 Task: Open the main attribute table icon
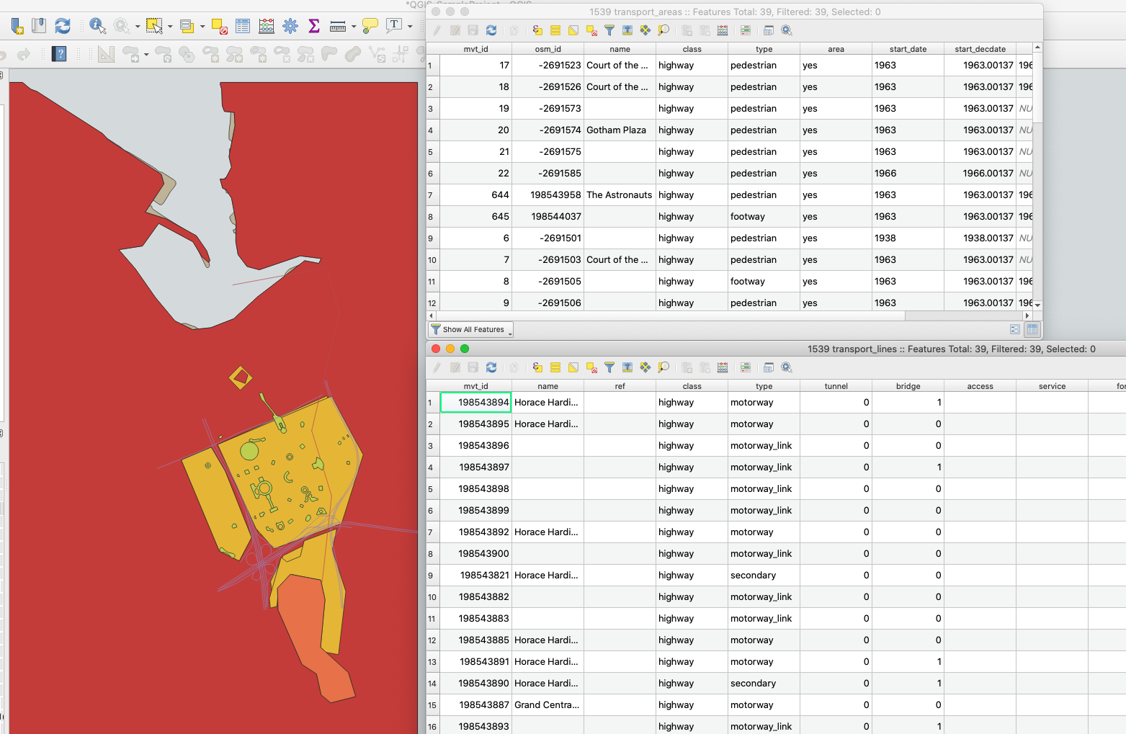point(243,26)
